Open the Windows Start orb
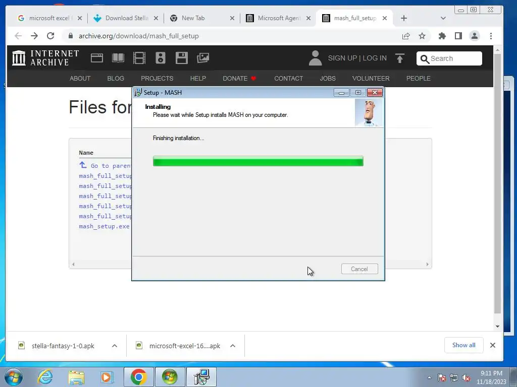The width and height of the screenshot is (517, 387). 14,377
